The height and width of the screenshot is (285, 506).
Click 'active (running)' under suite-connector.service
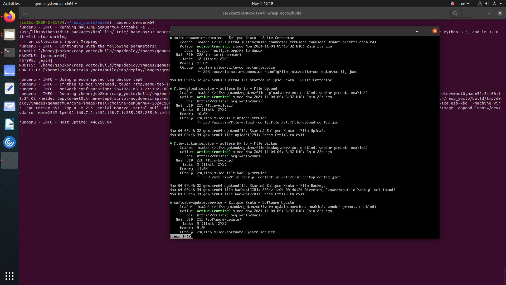pyautogui.click(x=214, y=46)
